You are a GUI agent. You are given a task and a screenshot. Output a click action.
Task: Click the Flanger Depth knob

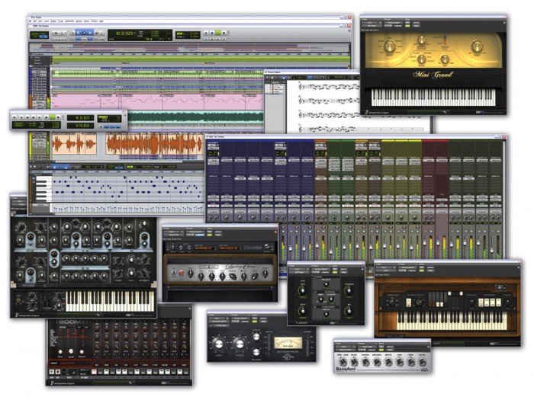(302, 310)
